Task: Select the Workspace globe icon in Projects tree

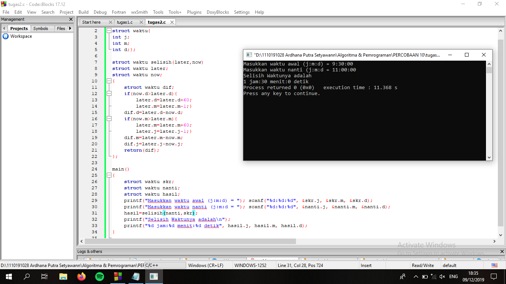Action: pyautogui.click(x=5, y=36)
